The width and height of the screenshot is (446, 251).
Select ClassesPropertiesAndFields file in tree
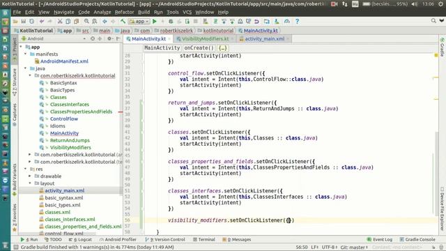pyautogui.click(x=81, y=112)
